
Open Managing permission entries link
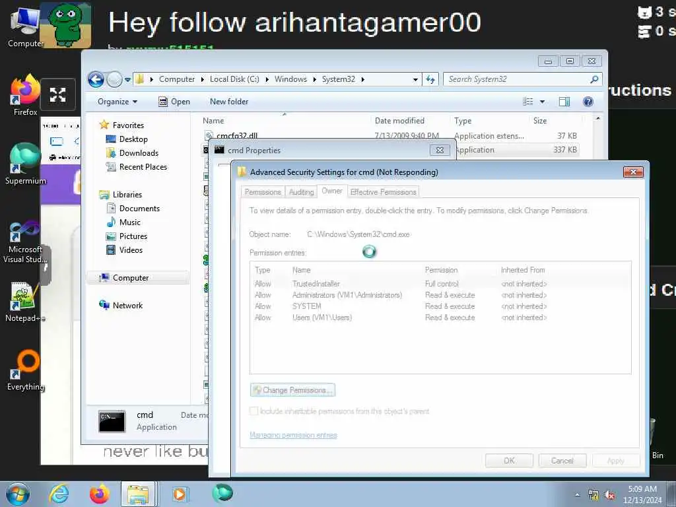(293, 435)
